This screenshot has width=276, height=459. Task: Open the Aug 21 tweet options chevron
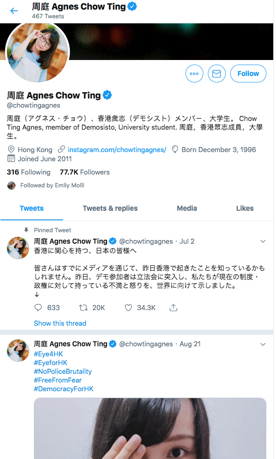coord(263,344)
